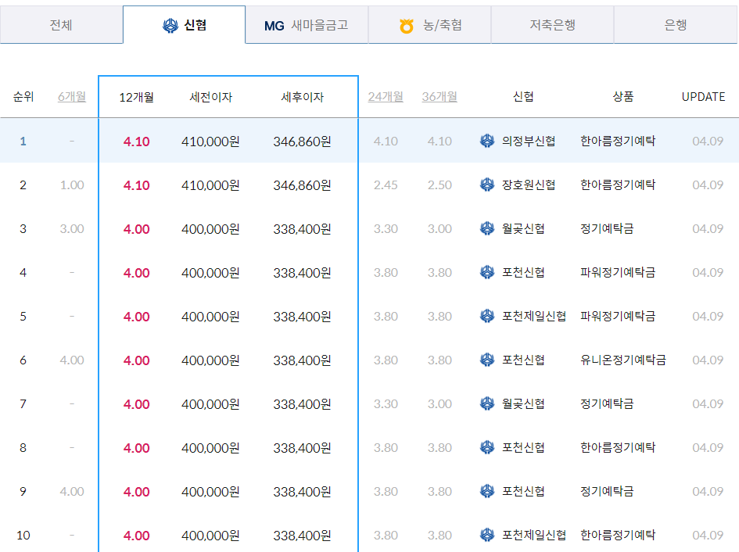Click the 신협 logo beside 장호원신협
Screen dimensions: 739x552
[x=487, y=185]
